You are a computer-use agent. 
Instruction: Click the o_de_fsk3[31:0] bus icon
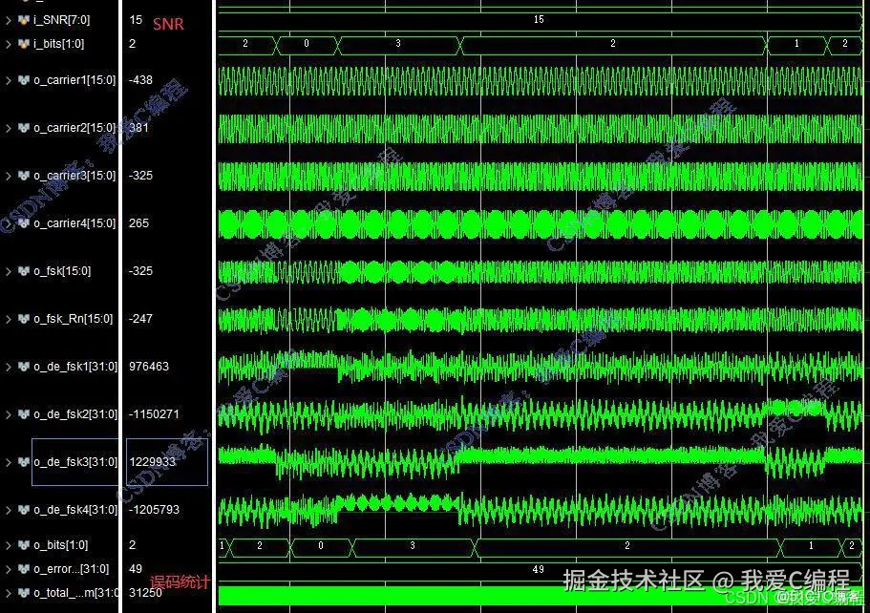[23, 462]
